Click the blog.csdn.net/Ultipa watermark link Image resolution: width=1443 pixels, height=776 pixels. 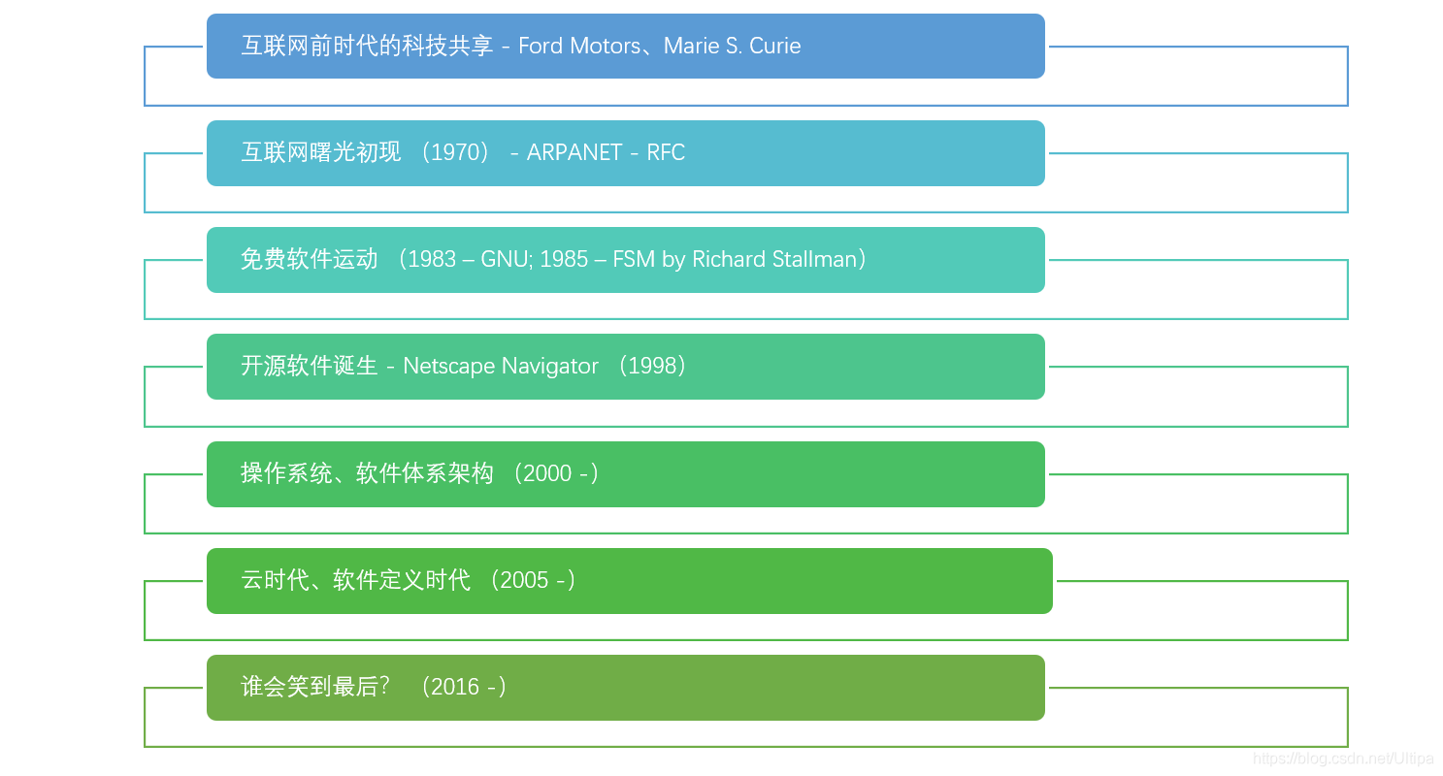[x=1343, y=759]
